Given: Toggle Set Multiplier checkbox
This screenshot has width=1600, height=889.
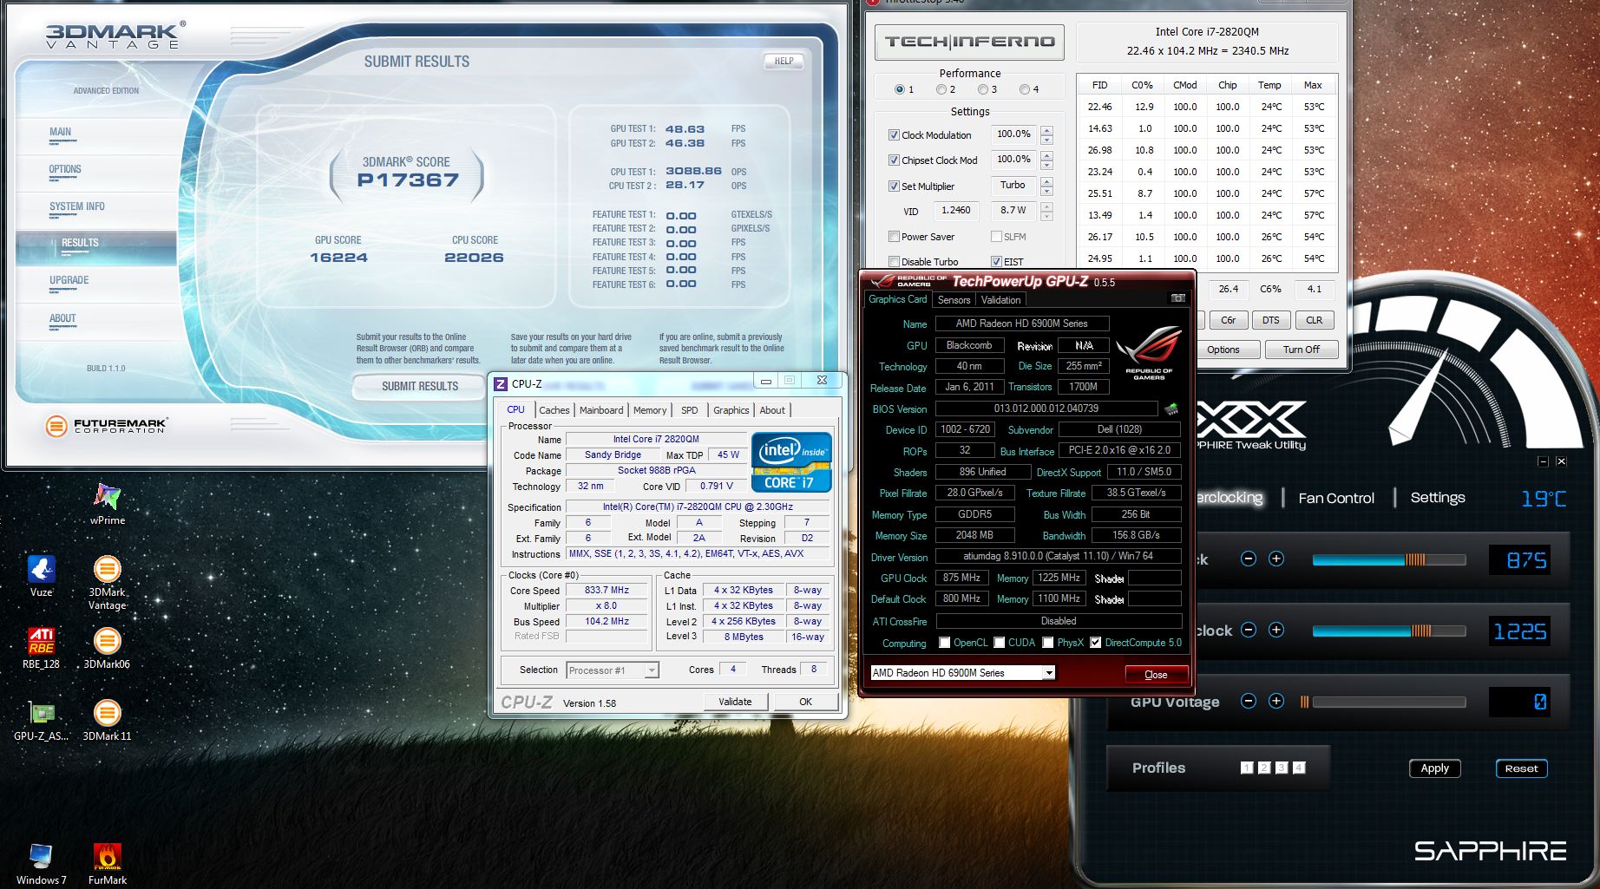Looking at the screenshot, I should pyautogui.click(x=894, y=186).
